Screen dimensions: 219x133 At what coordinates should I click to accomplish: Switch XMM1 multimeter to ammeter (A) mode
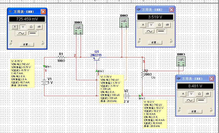click(15, 27)
